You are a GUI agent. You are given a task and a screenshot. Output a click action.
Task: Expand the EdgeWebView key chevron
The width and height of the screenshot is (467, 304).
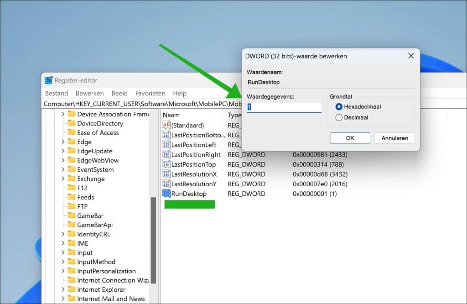63,160
